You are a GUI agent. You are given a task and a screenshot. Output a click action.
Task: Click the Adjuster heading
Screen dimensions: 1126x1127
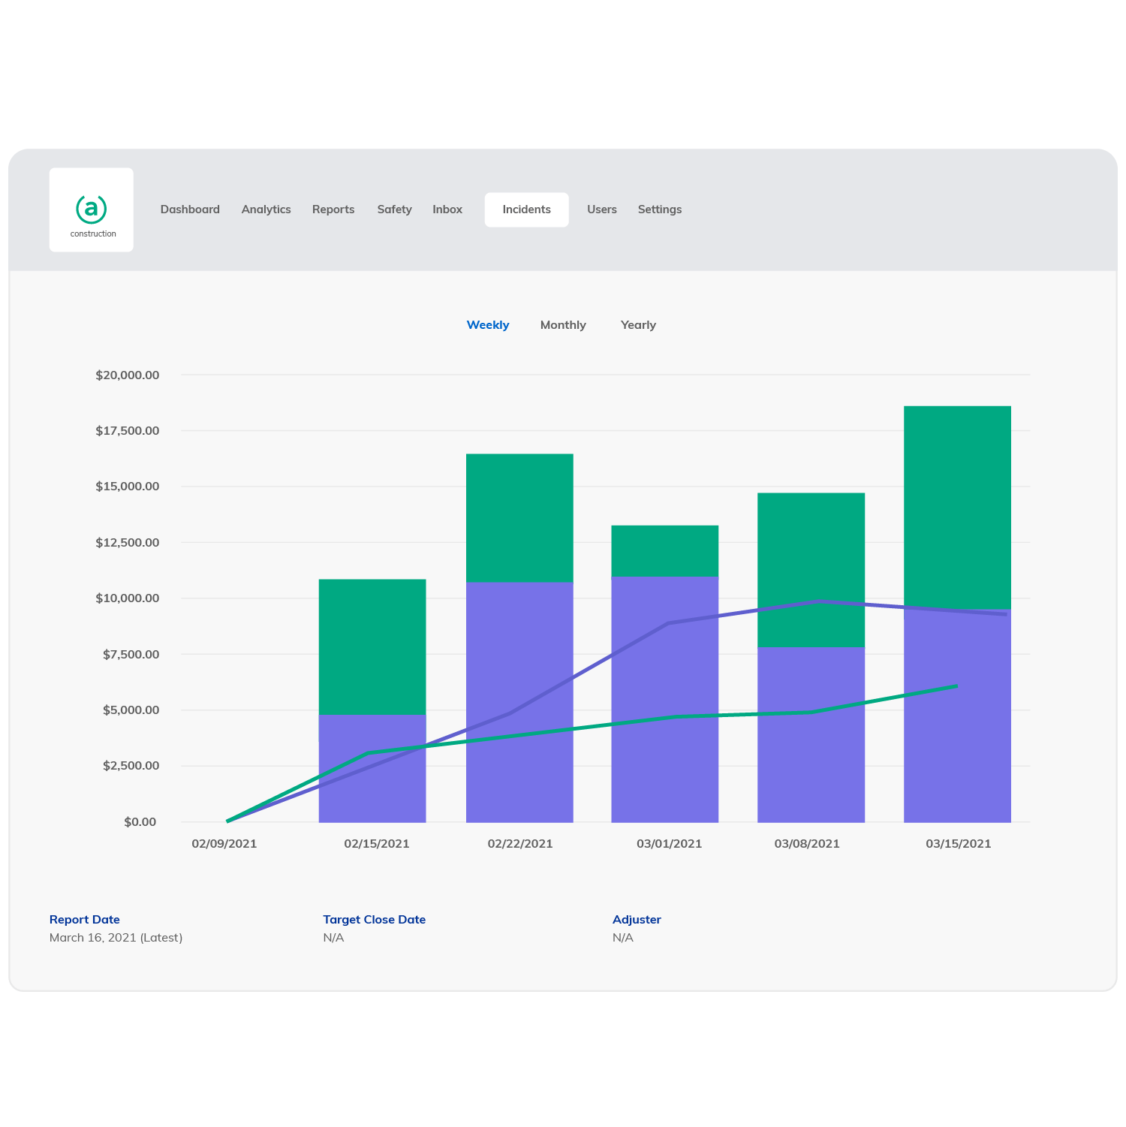[x=637, y=920]
